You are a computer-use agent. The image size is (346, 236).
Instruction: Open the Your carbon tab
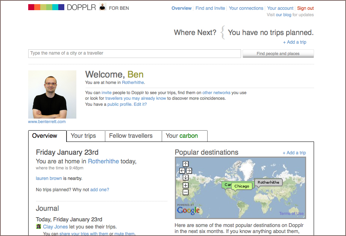[x=182, y=136]
